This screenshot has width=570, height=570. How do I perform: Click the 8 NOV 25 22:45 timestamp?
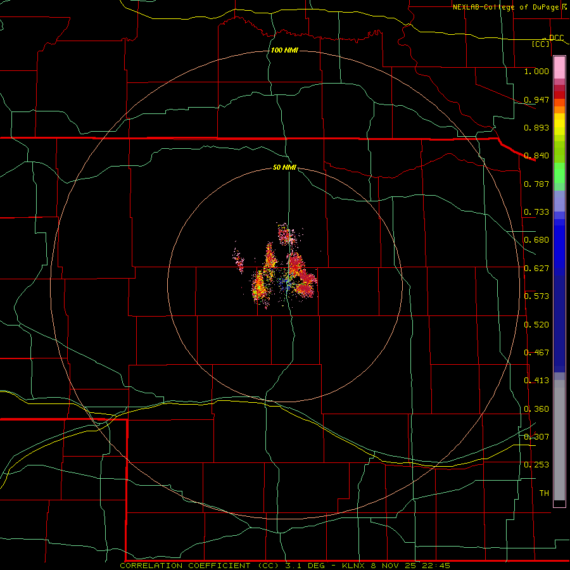coord(411,566)
